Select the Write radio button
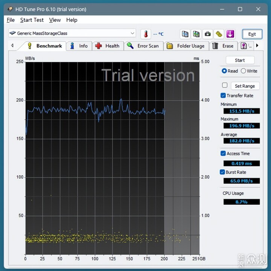The image size is (271, 271). click(243, 71)
